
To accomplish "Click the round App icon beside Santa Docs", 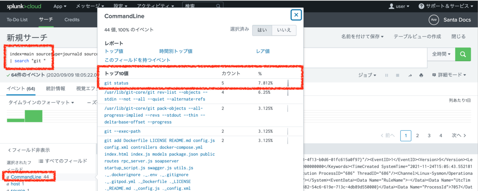I will click(433, 19).
